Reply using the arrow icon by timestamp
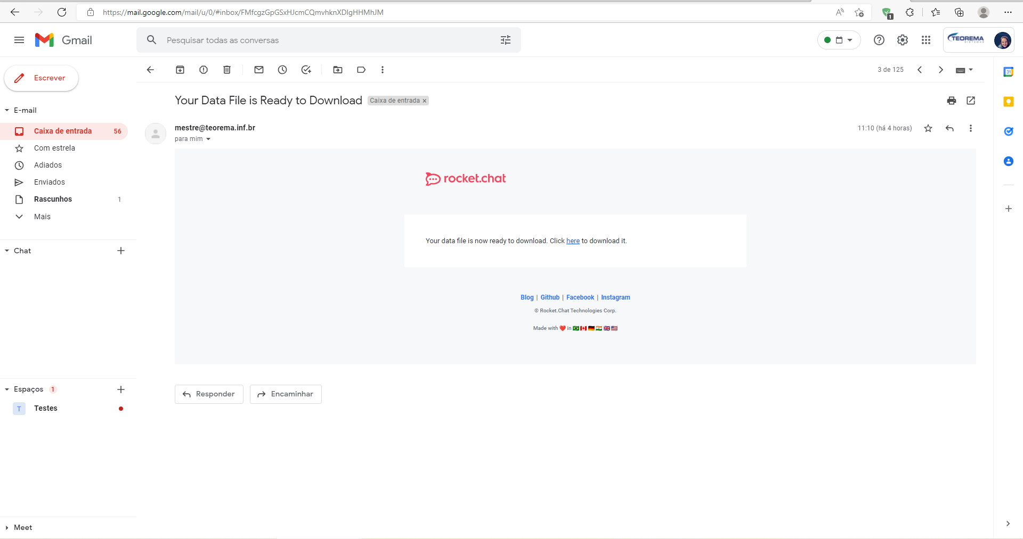The width and height of the screenshot is (1023, 539). 949,128
